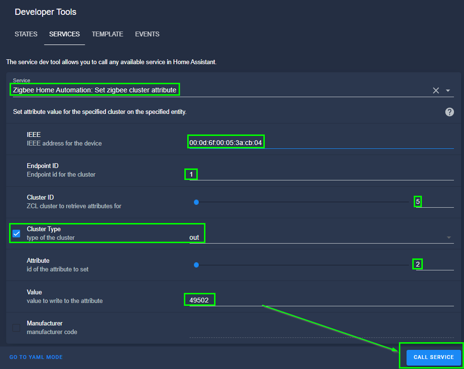The width and height of the screenshot is (464, 369).
Task: Click 'The service dev tool allows you' text
Action: pos(111,62)
